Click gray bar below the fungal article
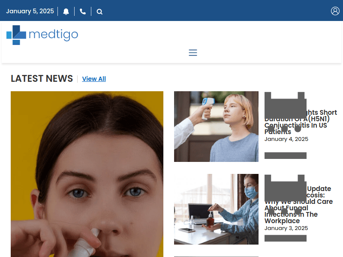This screenshot has height=257, width=343. click(x=285, y=238)
